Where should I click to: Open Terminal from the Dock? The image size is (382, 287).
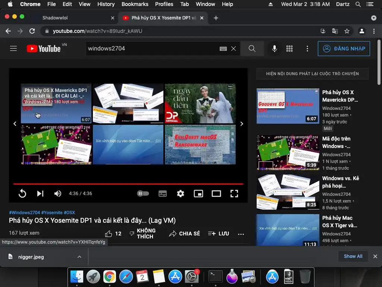[x=216, y=277]
